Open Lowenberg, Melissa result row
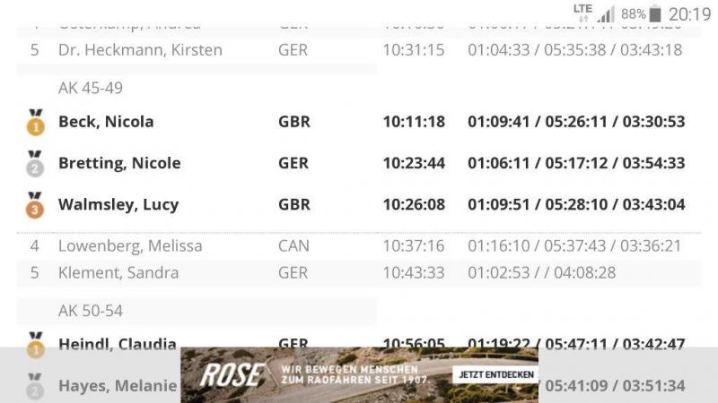 point(358,245)
